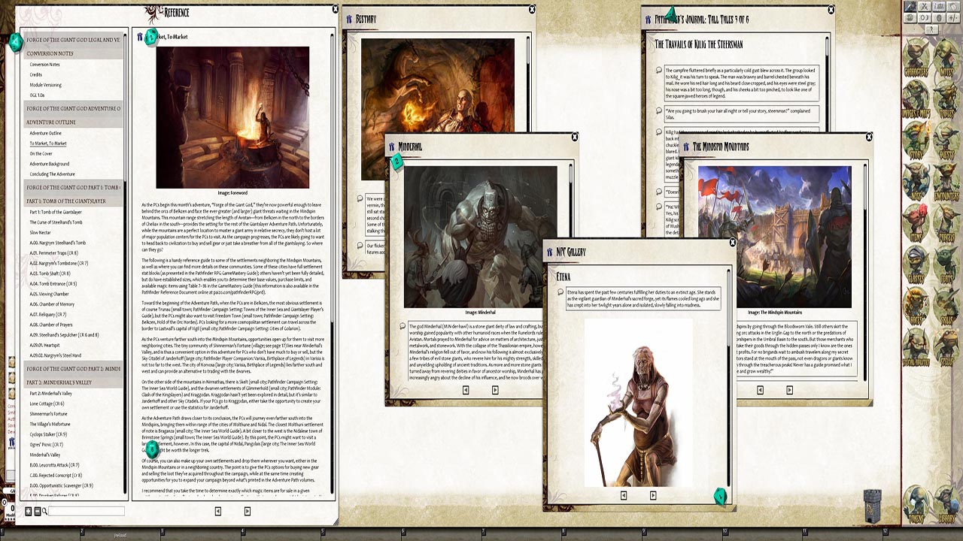Image resolution: width=963 pixels, height=541 pixels.
Task: Toggle the green shade triangle on NPC Gallery
Action: 718,497
